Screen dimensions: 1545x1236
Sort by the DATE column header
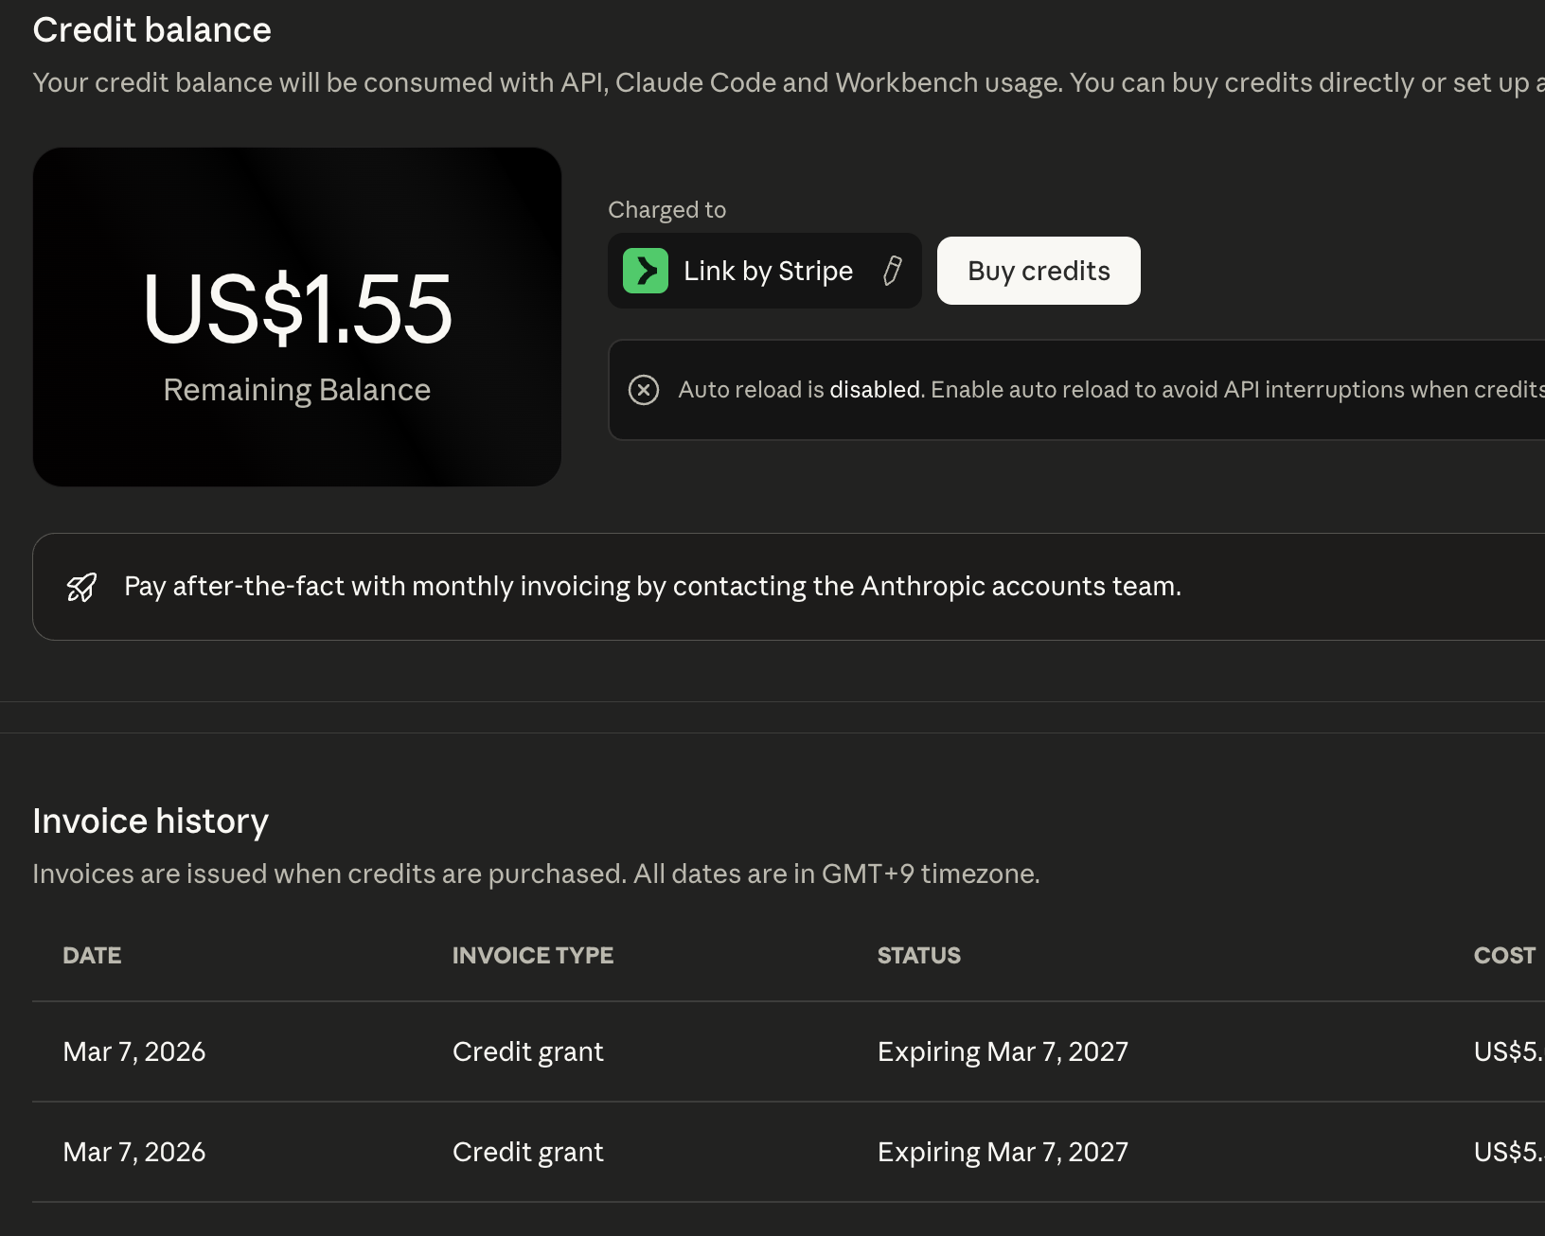coord(92,956)
